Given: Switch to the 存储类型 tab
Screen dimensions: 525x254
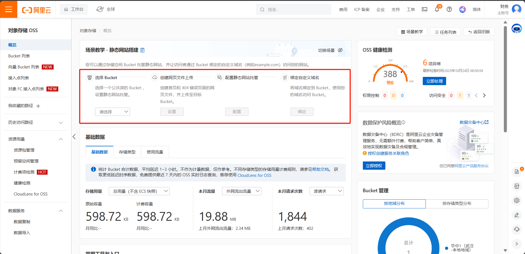Looking at the screenshot, I should click(x=127, y=152).
